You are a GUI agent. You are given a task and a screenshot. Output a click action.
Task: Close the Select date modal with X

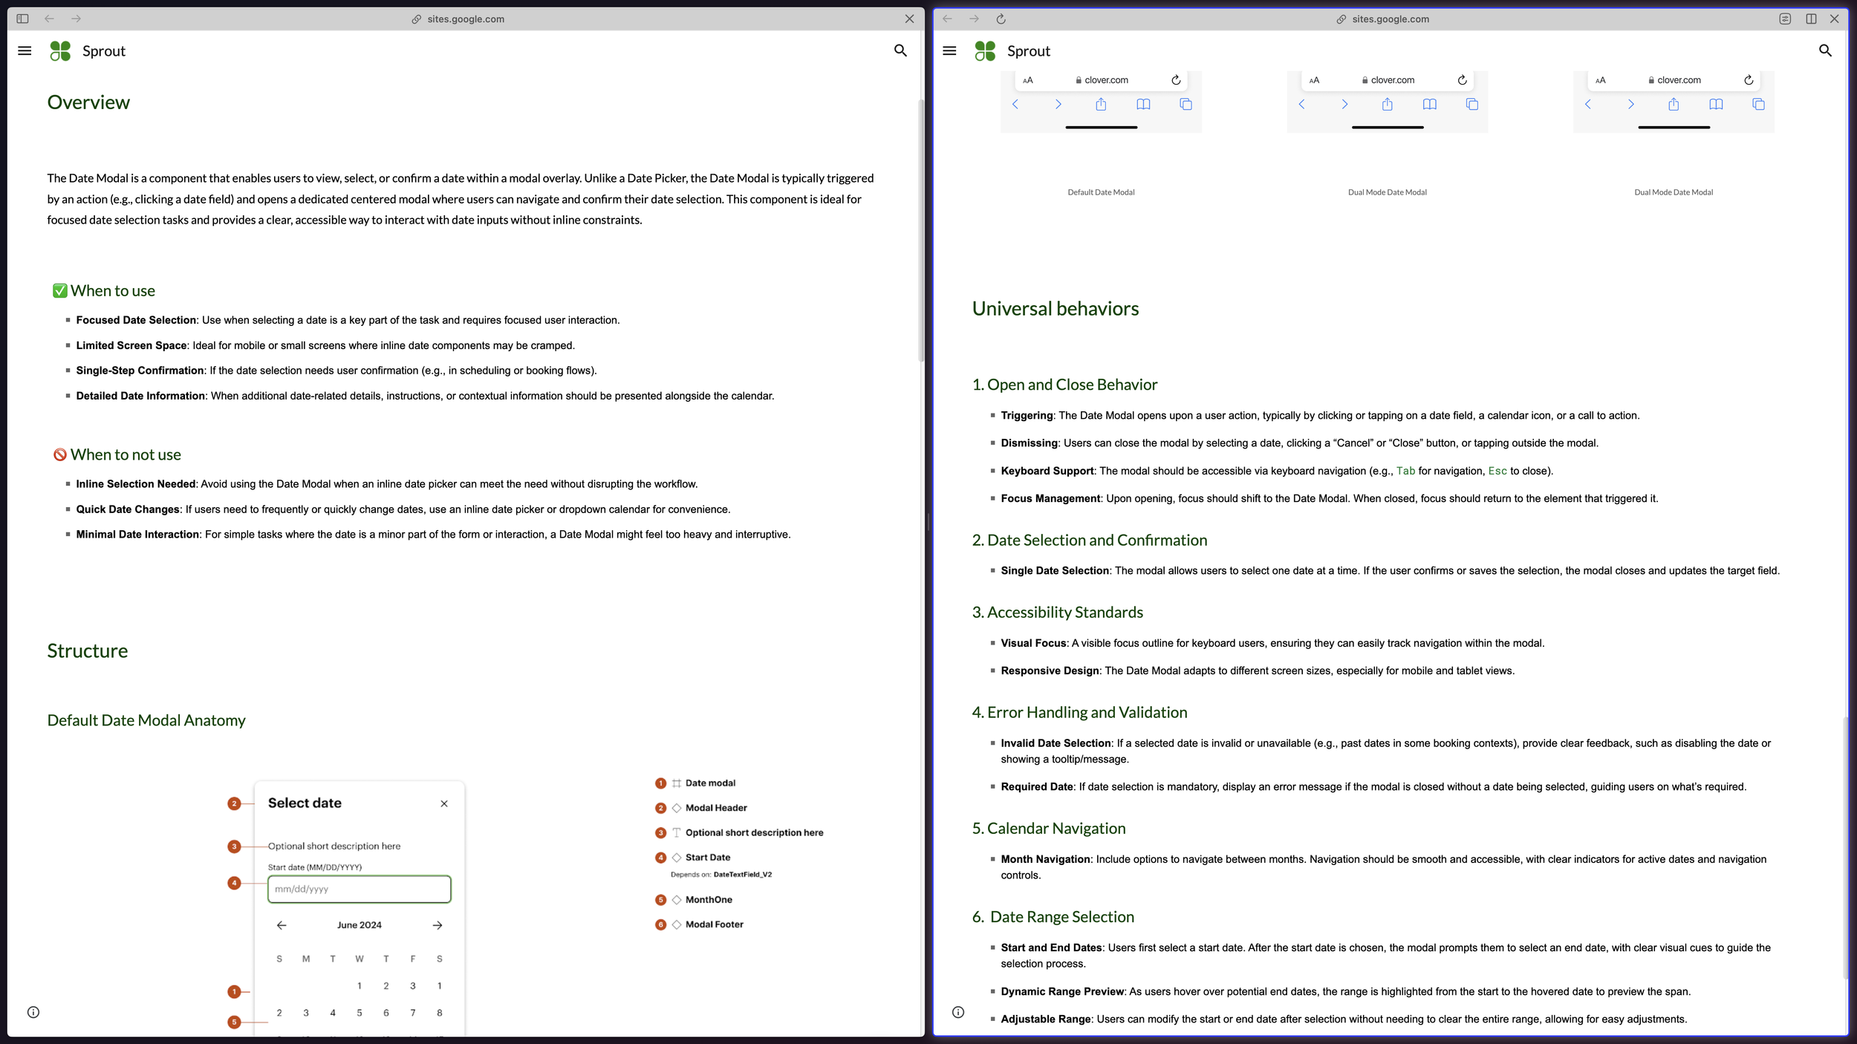click(444, 803)
